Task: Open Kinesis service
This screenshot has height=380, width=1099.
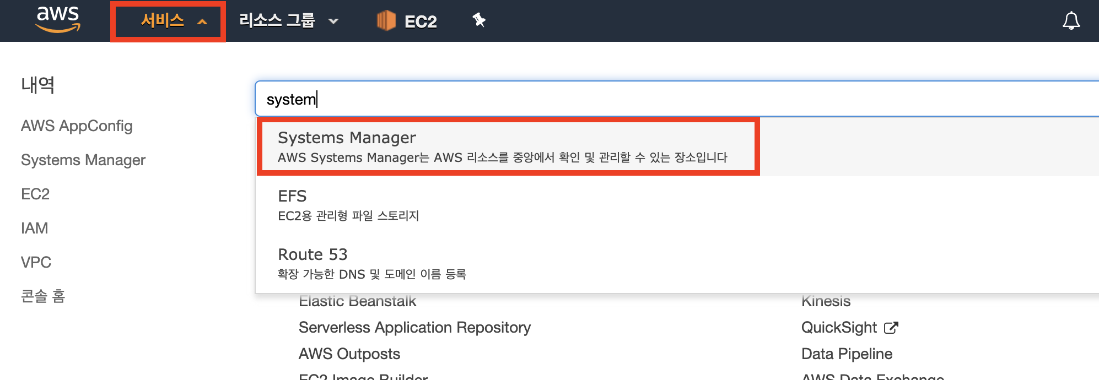Action: tap(826, 301)
